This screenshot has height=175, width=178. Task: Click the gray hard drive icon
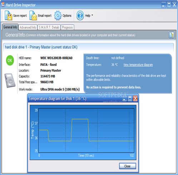pos(10,81)
